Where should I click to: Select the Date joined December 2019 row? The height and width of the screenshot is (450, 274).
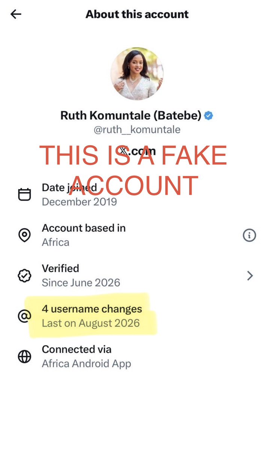[137, 194]
